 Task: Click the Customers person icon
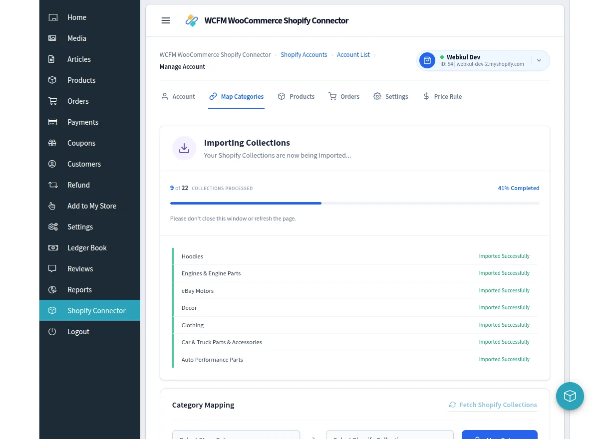coord(52,164)
